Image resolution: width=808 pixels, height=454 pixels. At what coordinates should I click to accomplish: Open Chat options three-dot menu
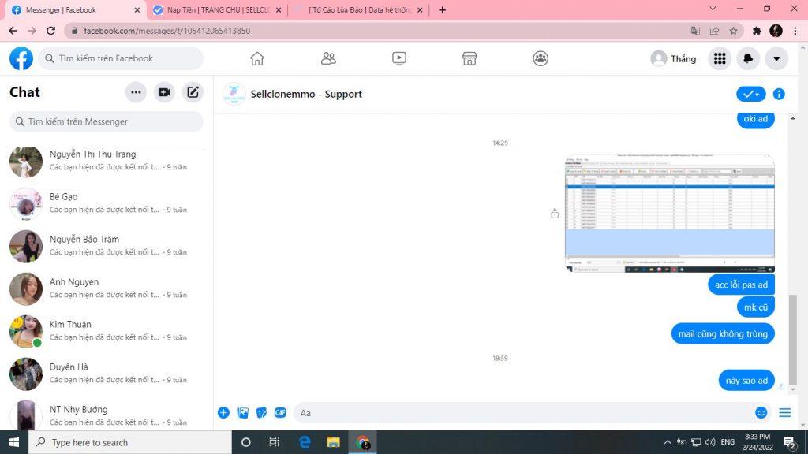(x=136, y=92)
